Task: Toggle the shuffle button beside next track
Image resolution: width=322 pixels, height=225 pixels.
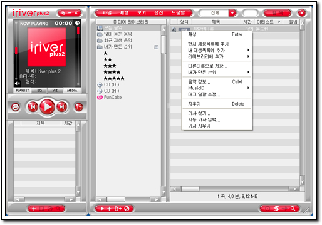Action: click(79, 107)
